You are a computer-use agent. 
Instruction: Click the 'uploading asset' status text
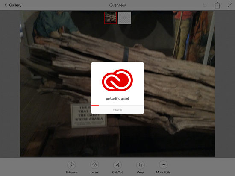pos(117,99)
